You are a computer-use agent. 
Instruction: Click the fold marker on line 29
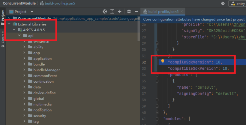pos(157,43)
